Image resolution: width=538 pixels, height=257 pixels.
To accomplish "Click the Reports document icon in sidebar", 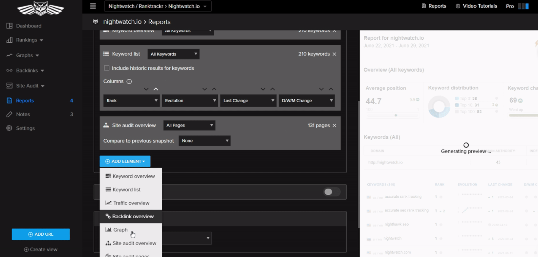I will click(10, 101).
